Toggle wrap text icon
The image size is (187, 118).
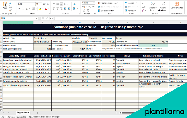(x=74, y=4)
